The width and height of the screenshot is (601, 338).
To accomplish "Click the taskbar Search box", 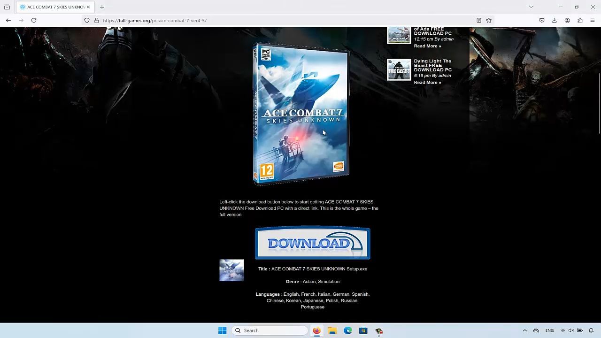I will 270,330.
